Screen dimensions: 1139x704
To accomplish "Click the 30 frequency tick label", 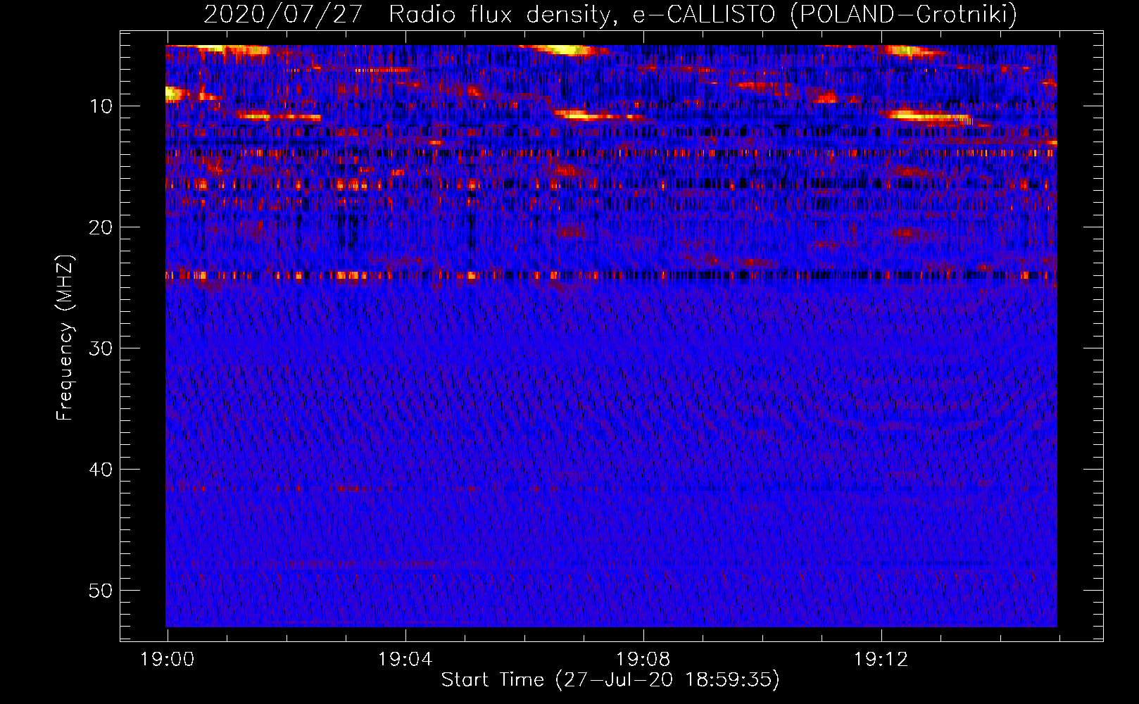I will point(101,348).
